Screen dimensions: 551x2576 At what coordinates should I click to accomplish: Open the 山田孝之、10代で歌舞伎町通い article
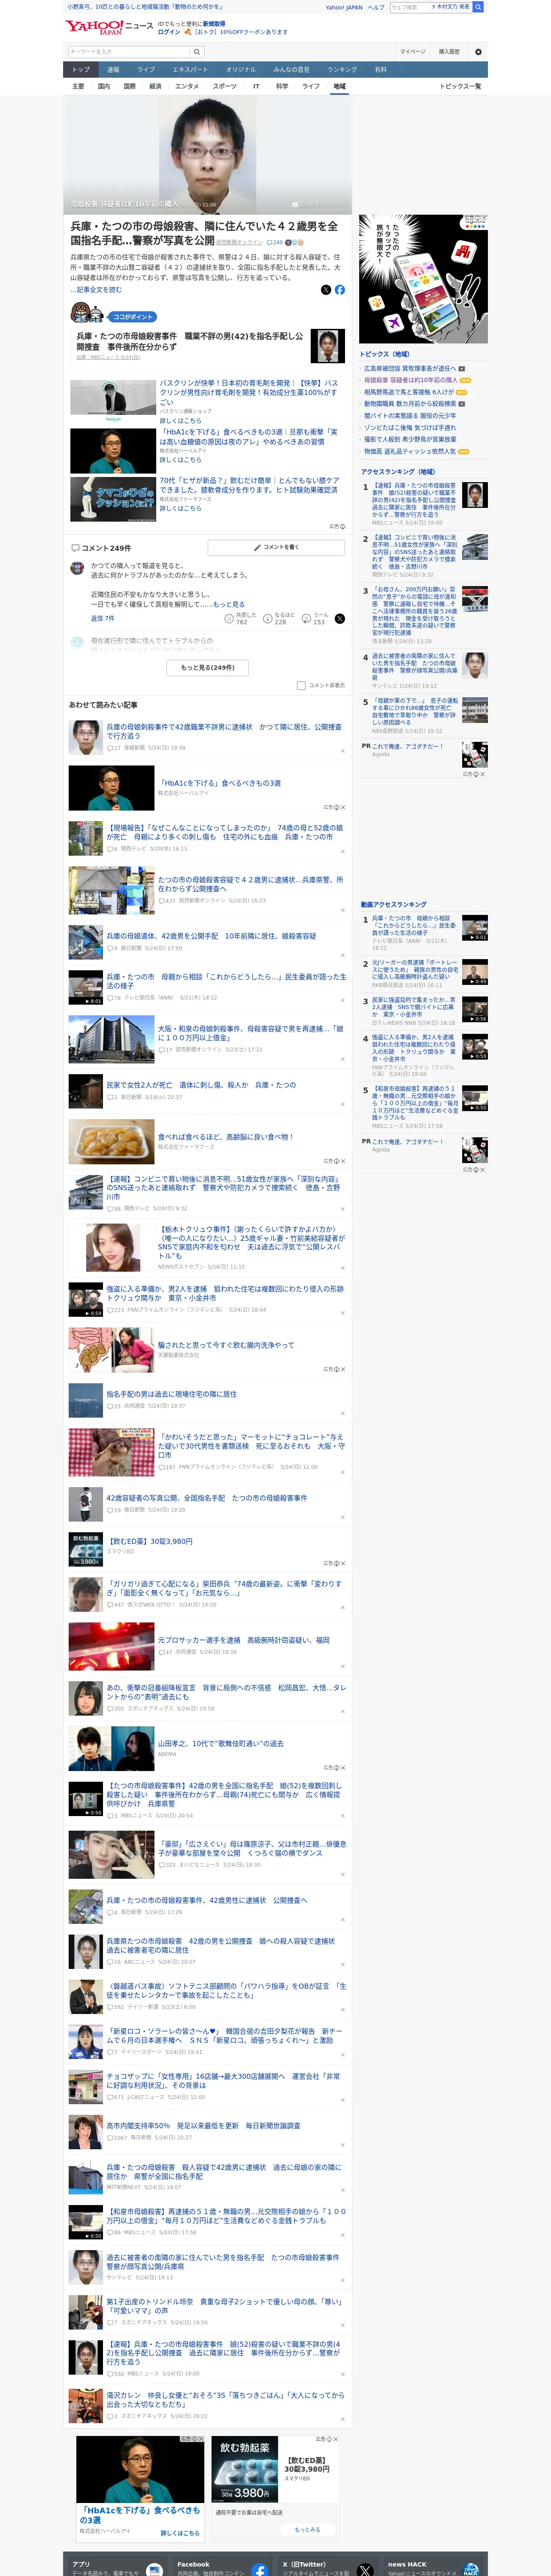220,1743
